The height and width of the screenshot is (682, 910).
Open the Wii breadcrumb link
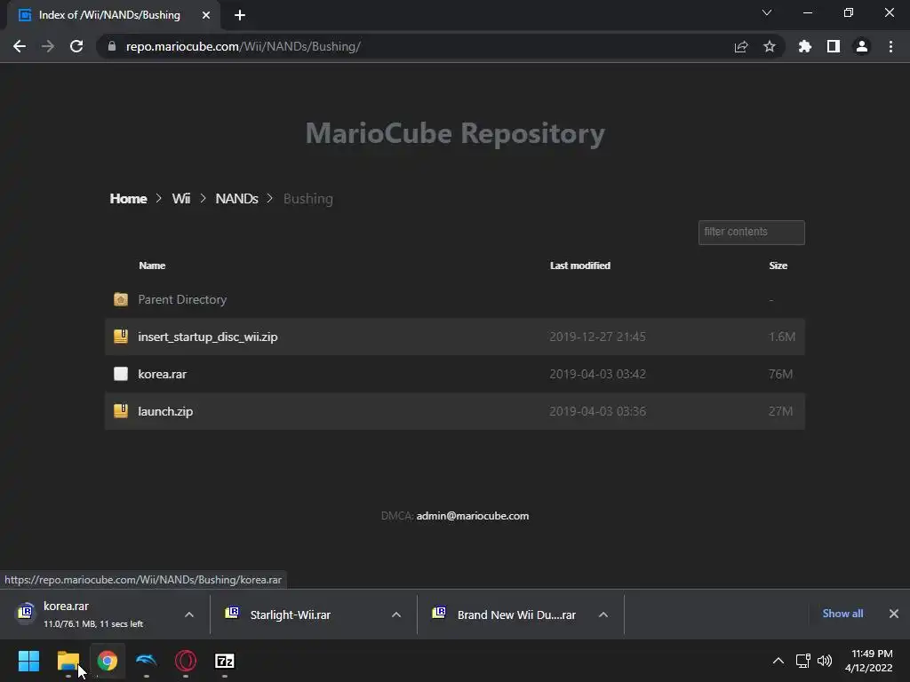[x=181, y=198]
